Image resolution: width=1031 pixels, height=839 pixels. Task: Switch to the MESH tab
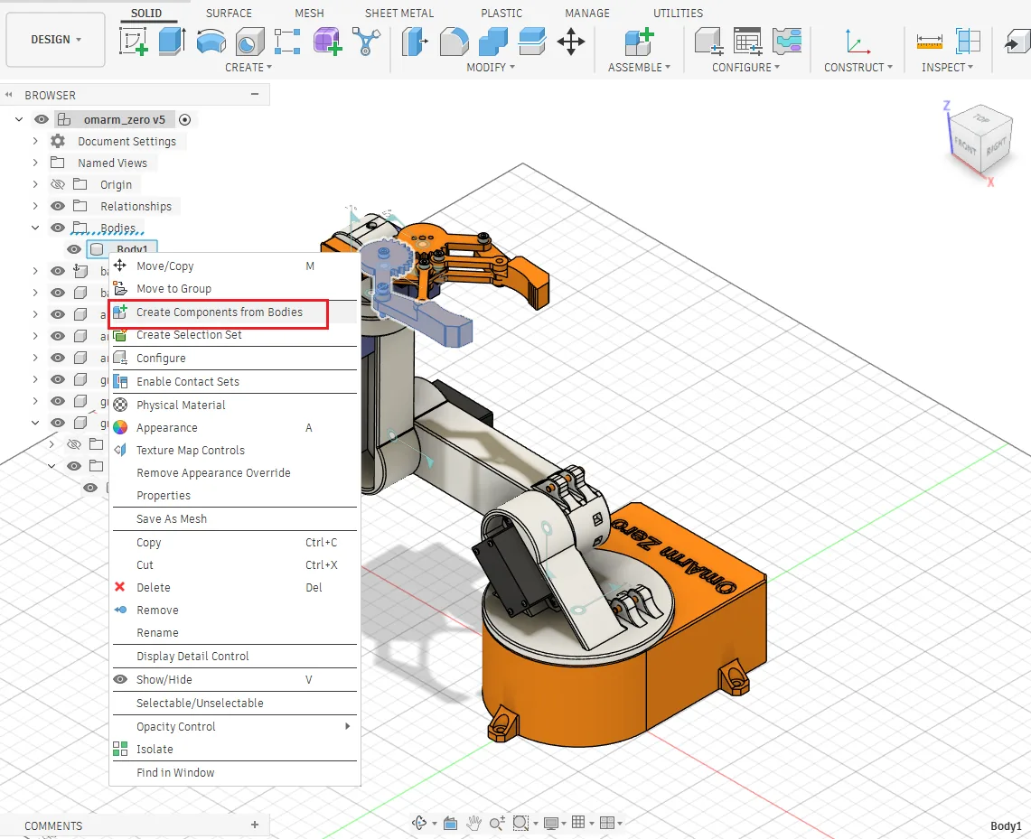(309, 14)
